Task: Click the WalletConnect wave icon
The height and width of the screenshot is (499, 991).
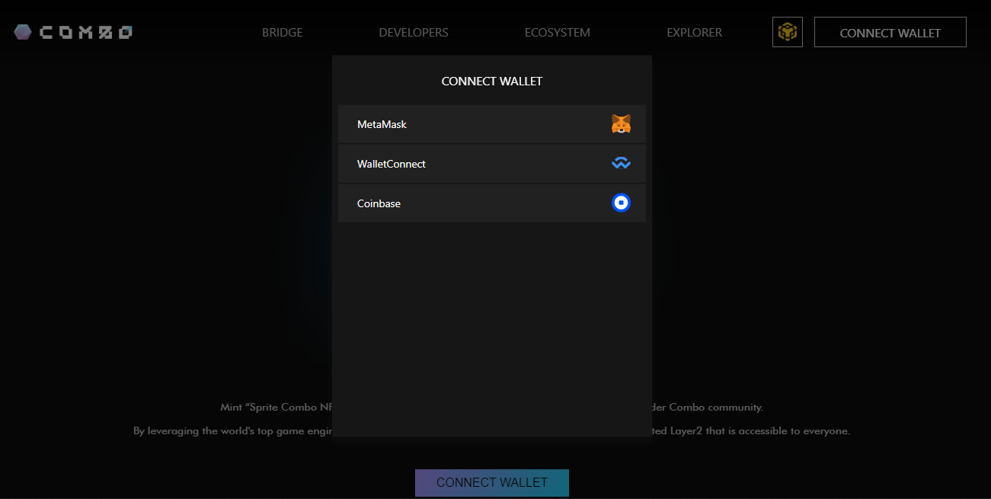Action: click(x=621, y=163)
